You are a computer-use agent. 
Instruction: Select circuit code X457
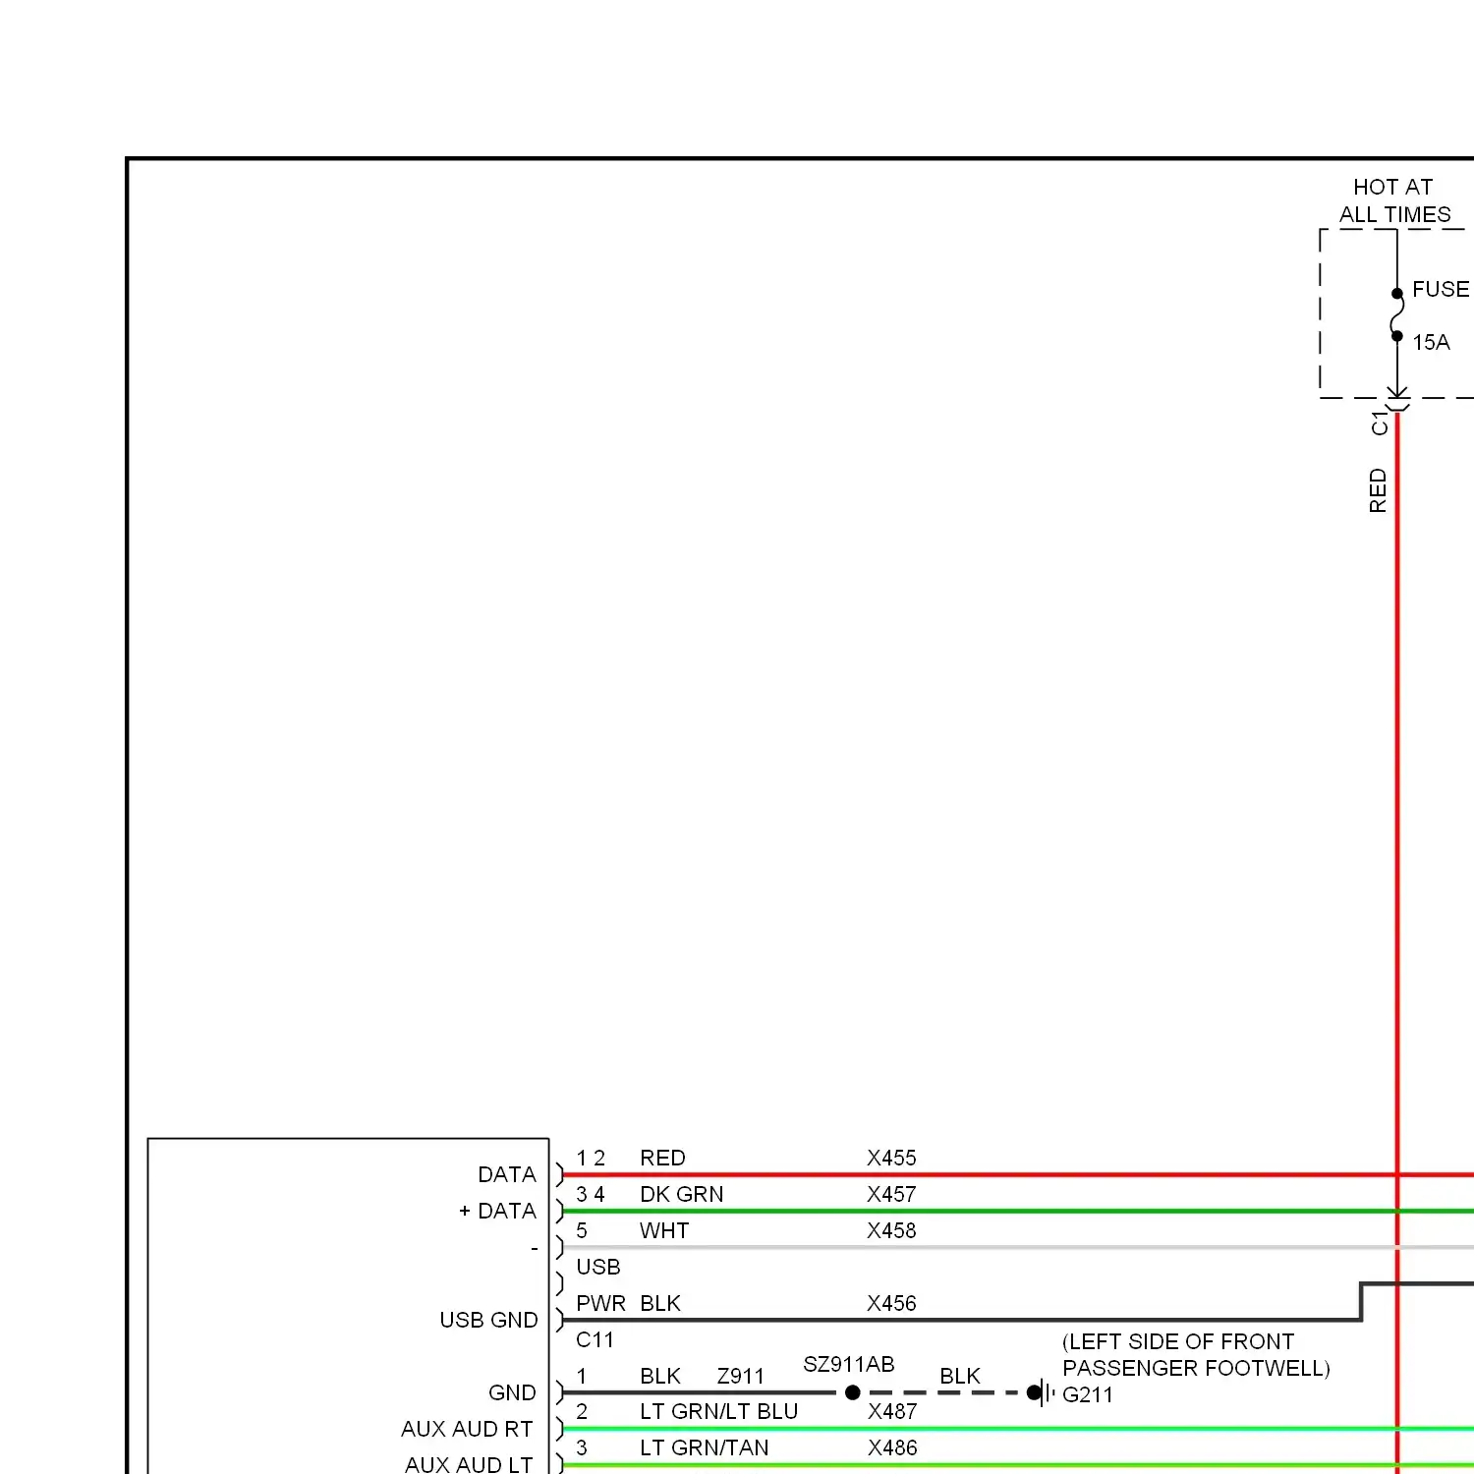pos(891,1194)
